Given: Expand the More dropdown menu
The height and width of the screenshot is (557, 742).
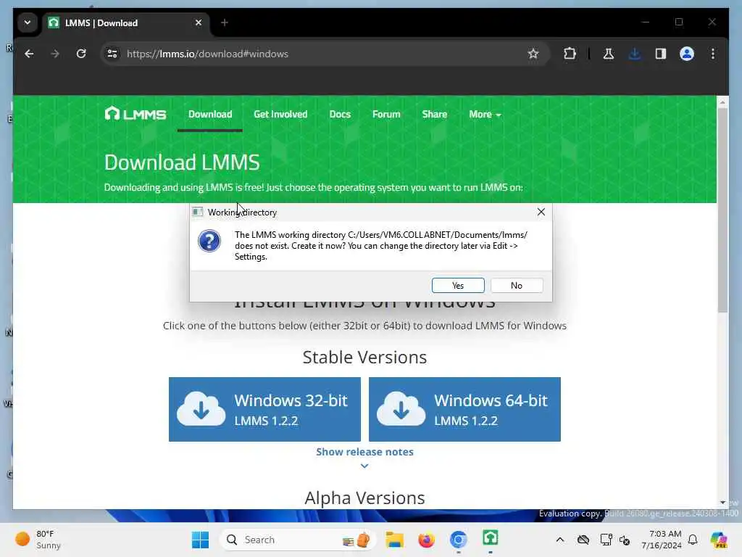Looking at the screenshot, I should click(x=485, y=114).
